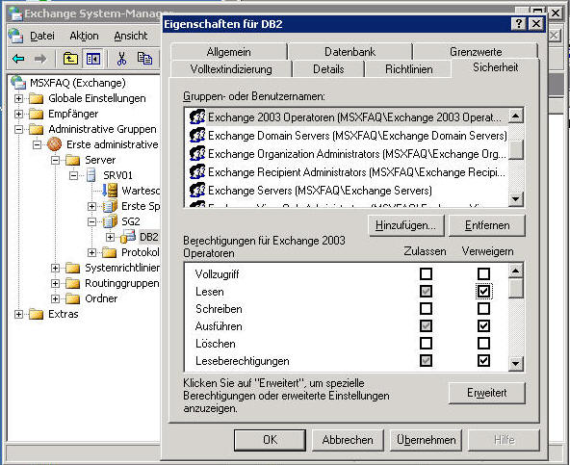Open the Datei menu
Image resolution: width=570 pixels, height=465 pixels.
[x=42, y=36]
